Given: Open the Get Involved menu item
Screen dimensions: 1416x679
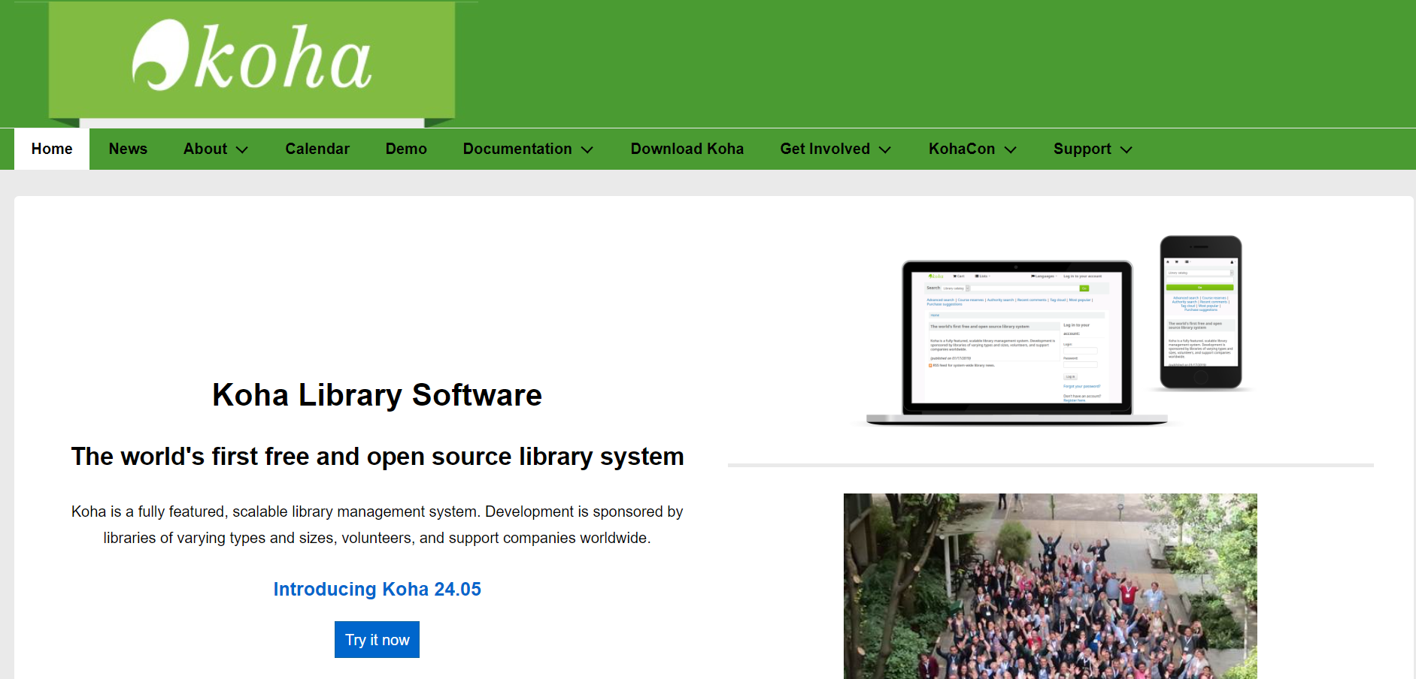Looking at the screenshot, I should (x=825, y=149).
